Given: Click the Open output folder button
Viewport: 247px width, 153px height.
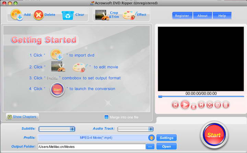Looking at the screenshot, I should point(166,146).
